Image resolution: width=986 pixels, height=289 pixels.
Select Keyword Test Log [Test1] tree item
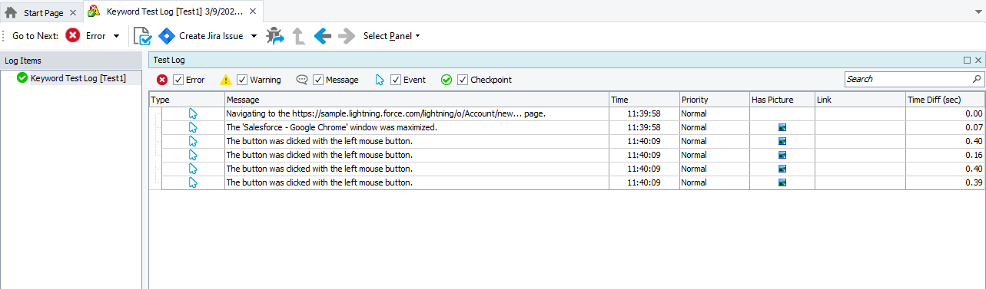tap(78, 77)
